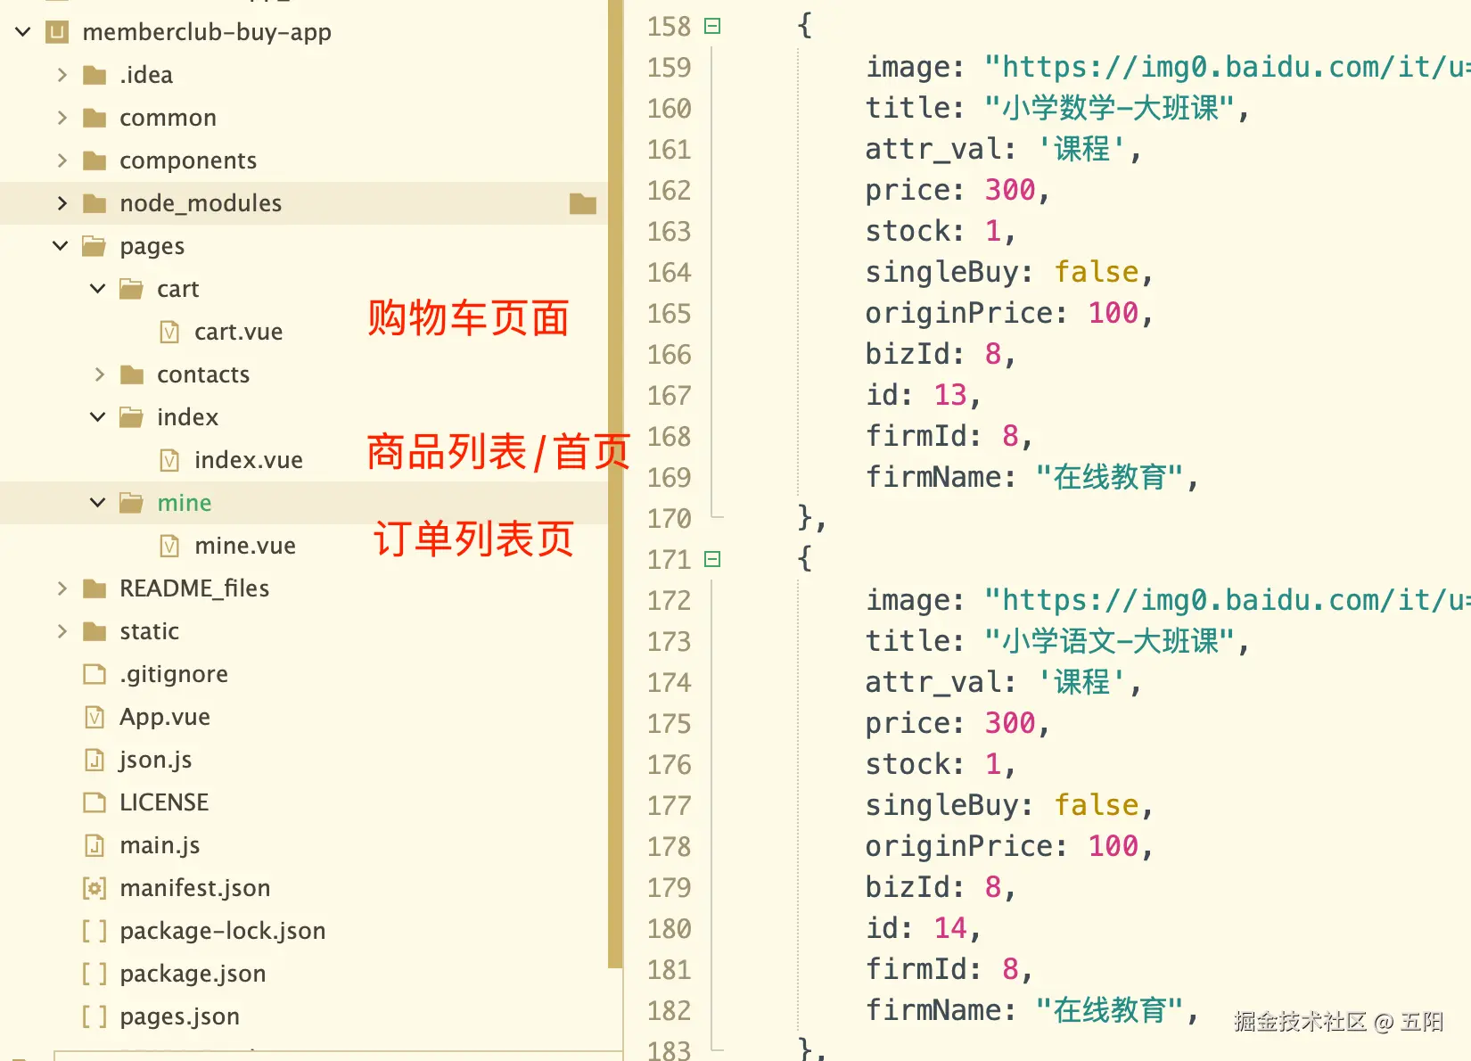Click the image URL string on line 159
This screenshot has width=1471, height=1061.
coord(1227,67)
